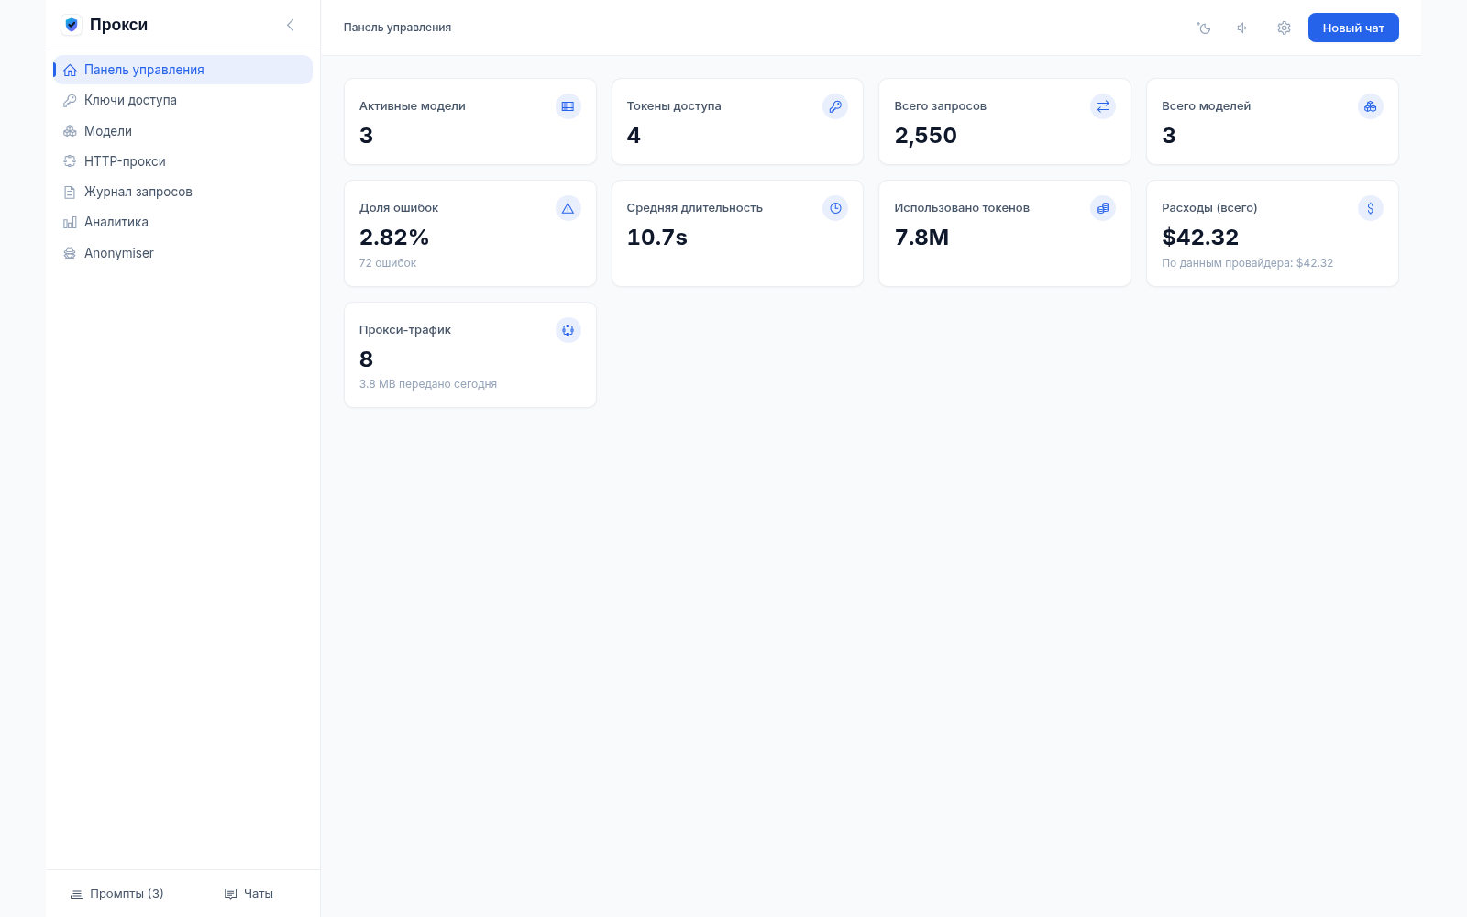Open settings via the gear icon
The height and width of the screenshot is (917, 1467).
pyautogui.click(x=1284, y=28)
